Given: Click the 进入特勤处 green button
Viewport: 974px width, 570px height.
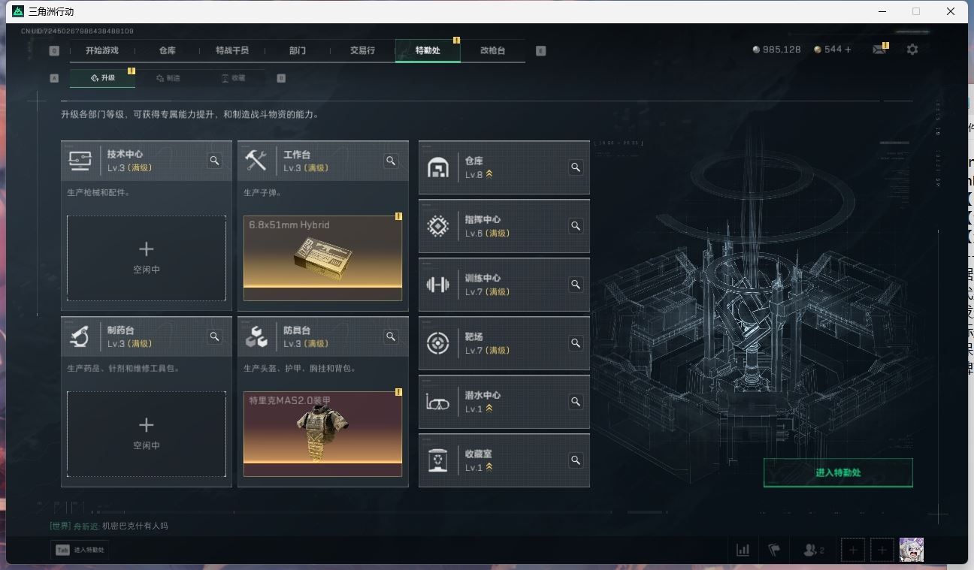Looking at the screenshot, I should [x=838, y=472].
